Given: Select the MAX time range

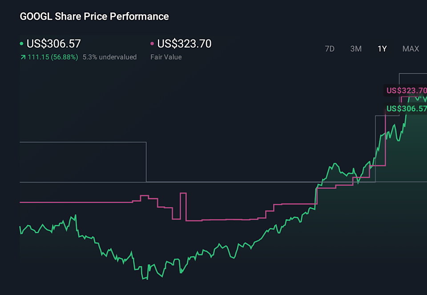Looking at the screenshot, I should pos(411,49).
